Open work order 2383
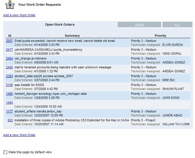 [x=9, y=76]
